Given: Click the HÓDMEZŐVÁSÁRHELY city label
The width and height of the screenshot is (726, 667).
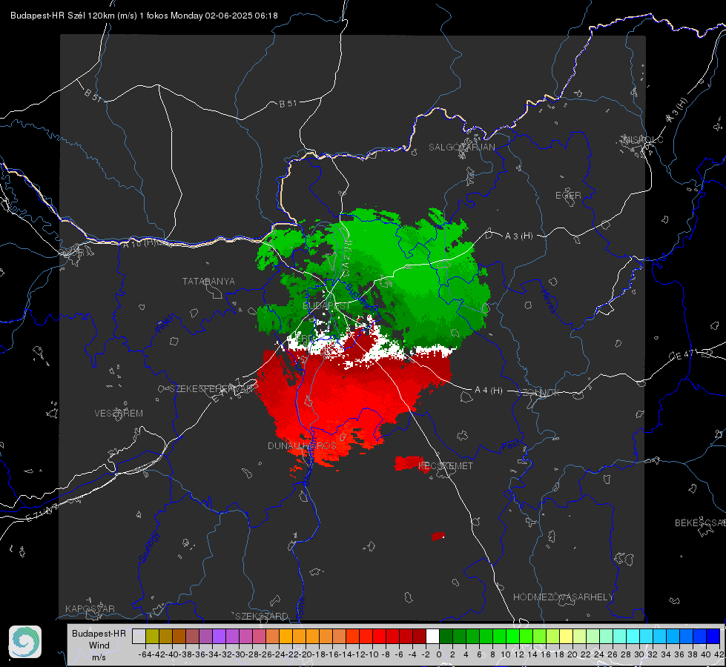Looking at the screenshot, I should pyautogui.click(x=563, y=597).
